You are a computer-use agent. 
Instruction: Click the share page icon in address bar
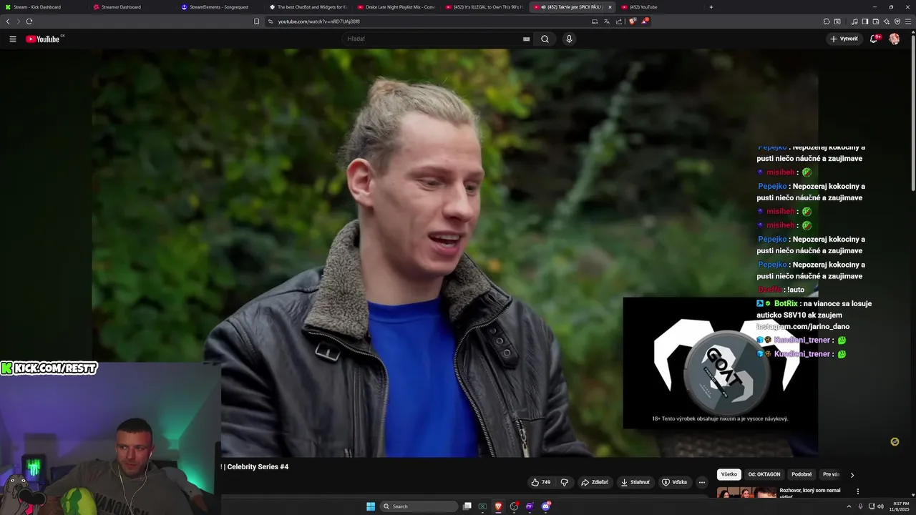tap(619, 21)
